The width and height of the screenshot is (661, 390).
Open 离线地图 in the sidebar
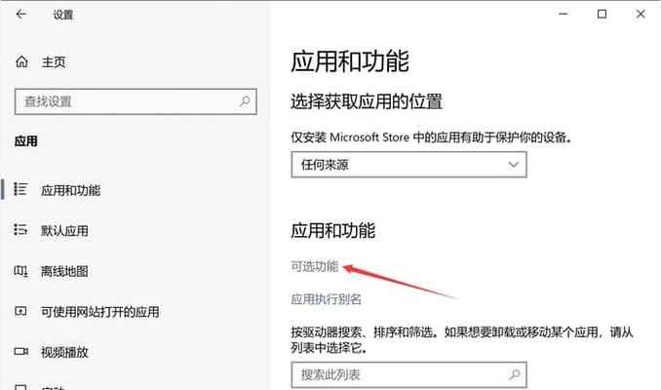64,271
